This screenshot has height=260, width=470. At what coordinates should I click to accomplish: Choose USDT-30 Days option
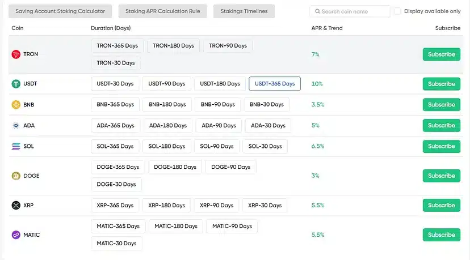click(115, 84)
